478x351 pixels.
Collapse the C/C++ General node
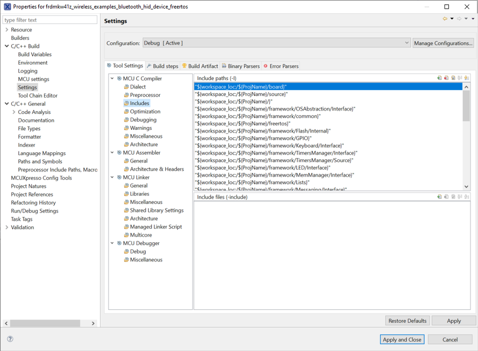click(x=7, y=104)
